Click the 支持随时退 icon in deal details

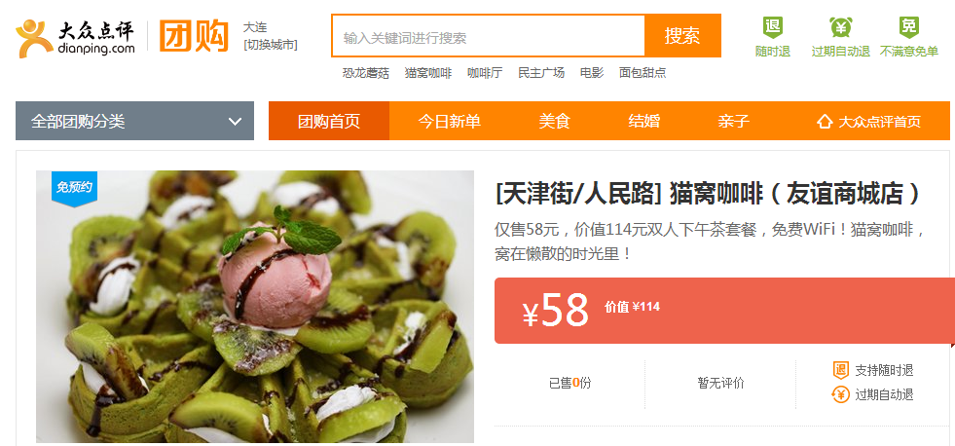pyautogui.click(x=840, y=370)
